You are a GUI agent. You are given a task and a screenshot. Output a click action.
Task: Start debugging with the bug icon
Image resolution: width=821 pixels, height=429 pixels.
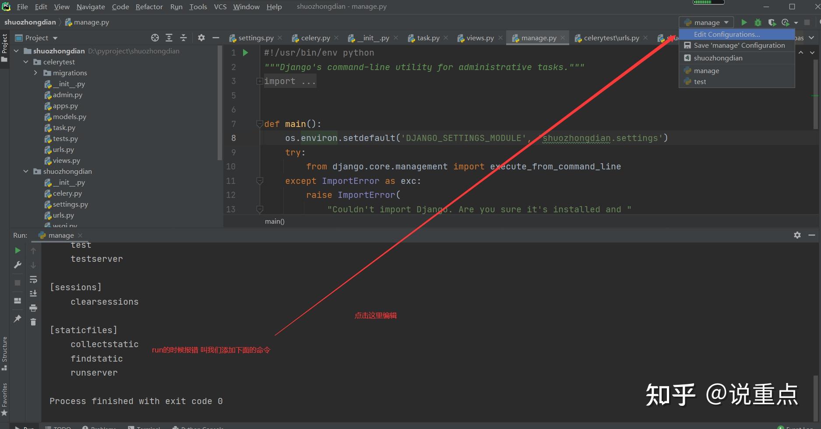758,22
